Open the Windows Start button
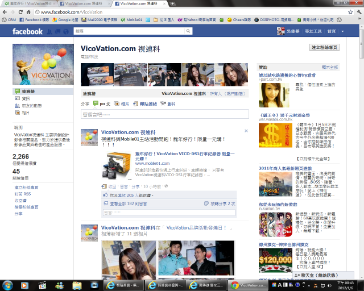 [x=7, y=285]
